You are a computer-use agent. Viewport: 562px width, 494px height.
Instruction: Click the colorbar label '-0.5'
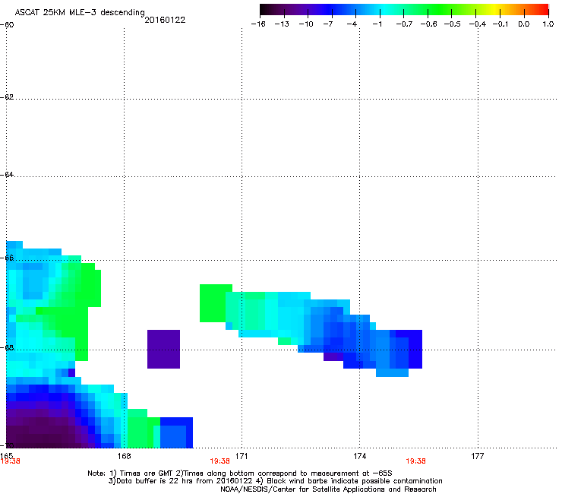452,24
